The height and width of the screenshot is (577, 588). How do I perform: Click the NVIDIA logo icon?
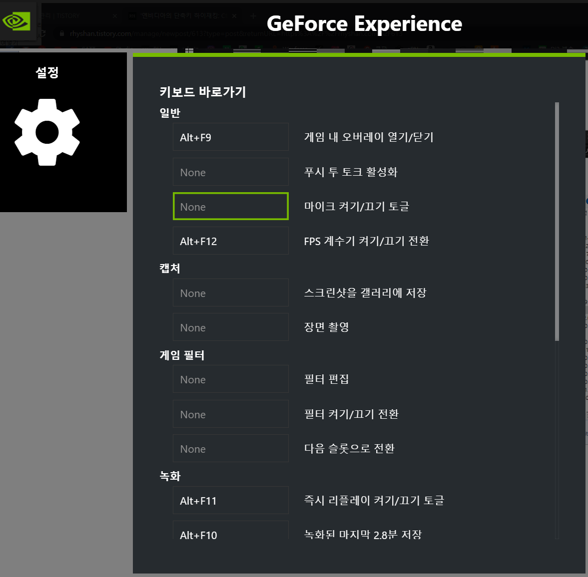coord(16,21)
